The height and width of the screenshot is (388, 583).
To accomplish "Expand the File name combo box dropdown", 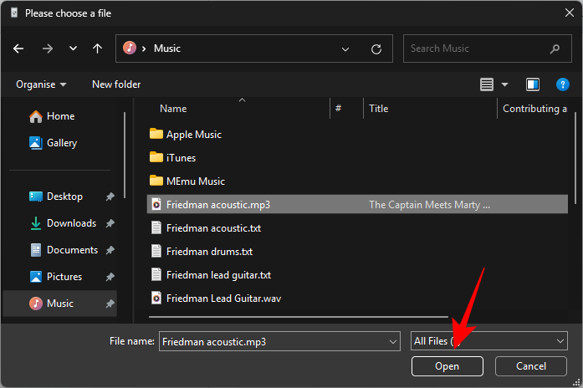I will pyautogui.click(x=393, y=341).
